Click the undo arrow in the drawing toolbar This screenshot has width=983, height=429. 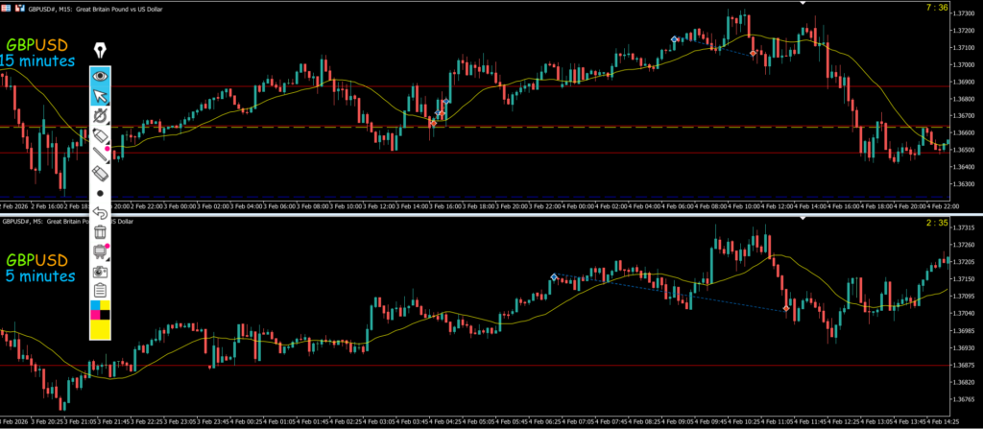pyautogui.click(x=101, y=212)
